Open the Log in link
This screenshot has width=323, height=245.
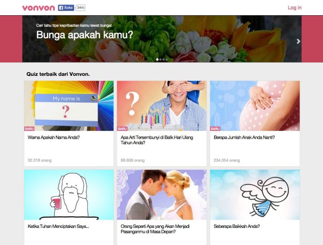click(294, 8)
